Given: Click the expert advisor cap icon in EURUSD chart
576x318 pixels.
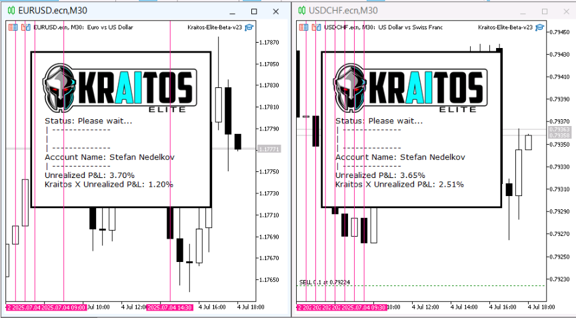Looking at the screenshot, I should point(249,27).
